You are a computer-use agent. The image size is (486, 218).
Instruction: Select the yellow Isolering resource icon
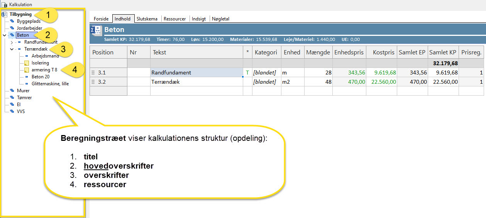pyautogui.click(x=27, y=63)
